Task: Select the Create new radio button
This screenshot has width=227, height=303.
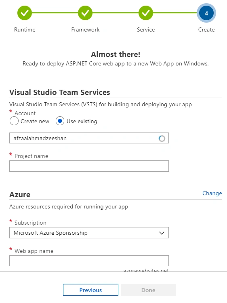Action: [x=14, y=121]
